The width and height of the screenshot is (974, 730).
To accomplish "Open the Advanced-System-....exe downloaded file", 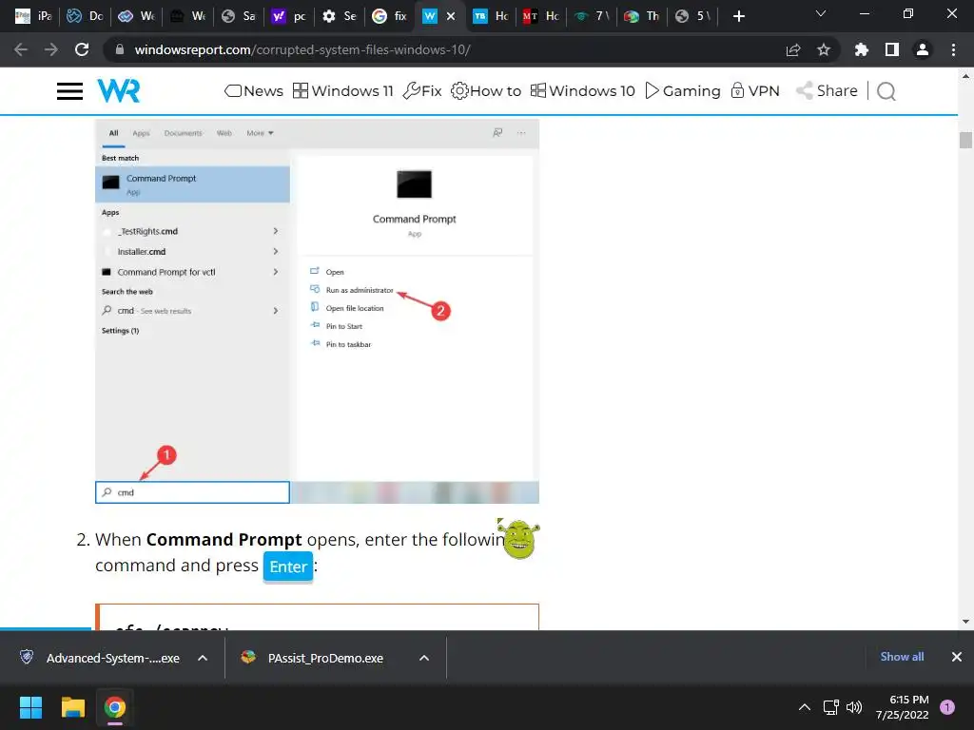I will pos(100,658).
